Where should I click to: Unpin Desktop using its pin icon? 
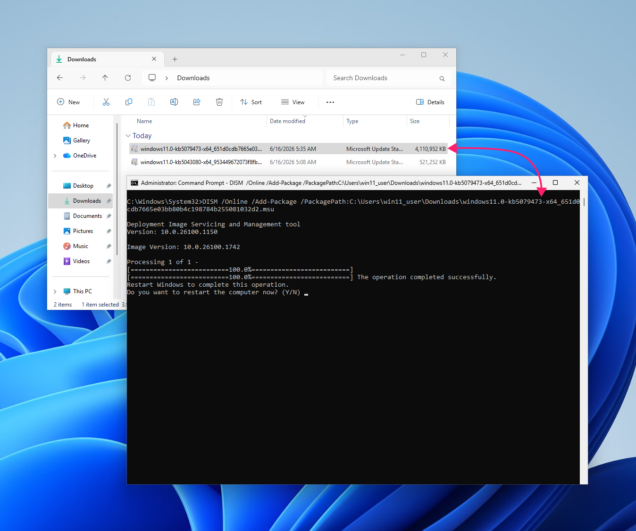point(109,186)
